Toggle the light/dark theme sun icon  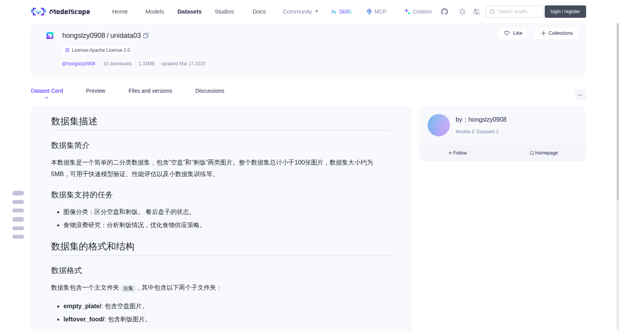462,12
